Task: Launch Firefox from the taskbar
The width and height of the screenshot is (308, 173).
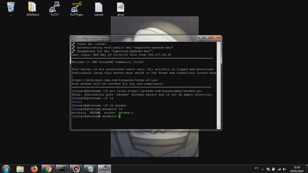Action: [34, 169]
